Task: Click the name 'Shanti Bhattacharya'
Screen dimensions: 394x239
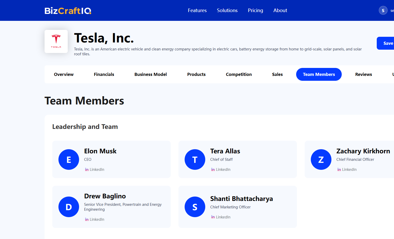Action: tap(242, 199)
